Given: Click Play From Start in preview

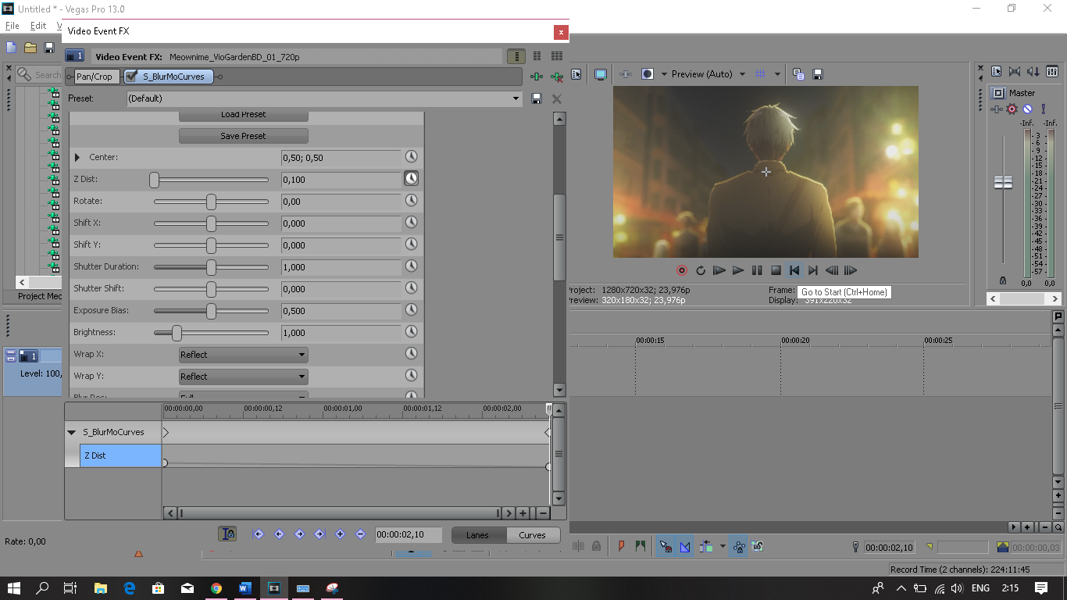Looking at the screenshot, I should [719, 270].
